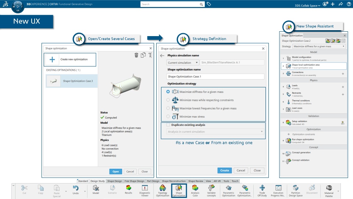Viewport: 353px width, 199px height.
Task: Expand the arrow next to Paste Special
Action: click(66, 191)
